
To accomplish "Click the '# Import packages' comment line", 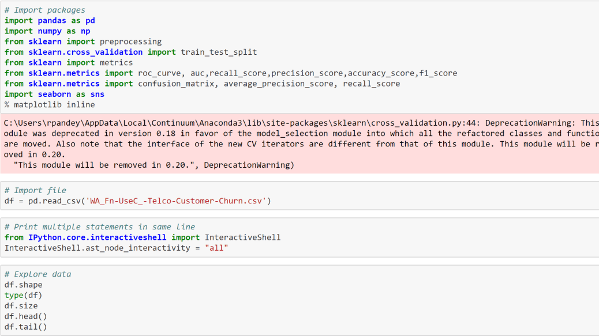I will point(44,10).
